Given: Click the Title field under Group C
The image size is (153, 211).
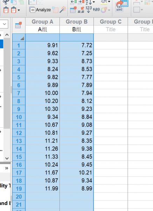Looking at the screenshot, I should tap(111, 29).
